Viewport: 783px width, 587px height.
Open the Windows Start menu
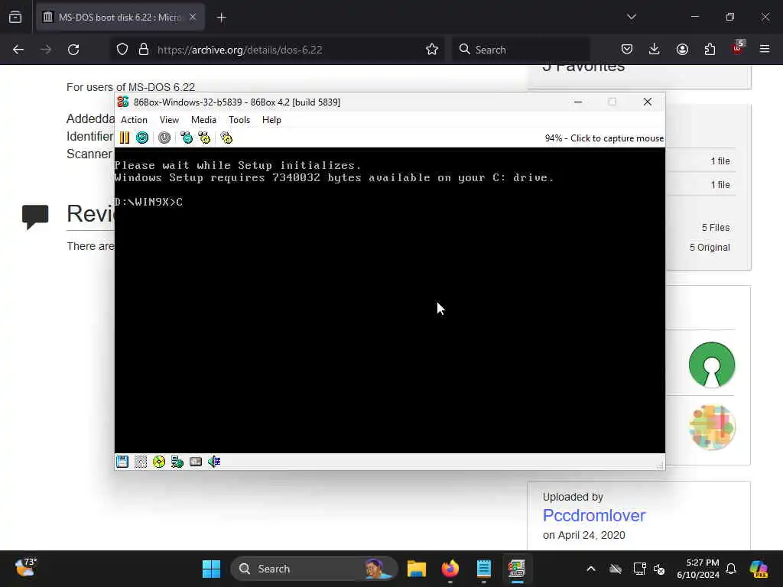click(211, 569)
